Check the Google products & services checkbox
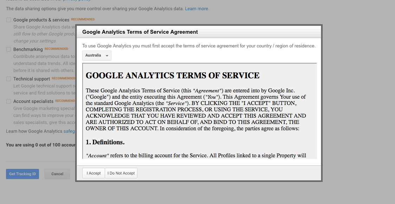Screen dimensions: 395x204 coord(9,20)
